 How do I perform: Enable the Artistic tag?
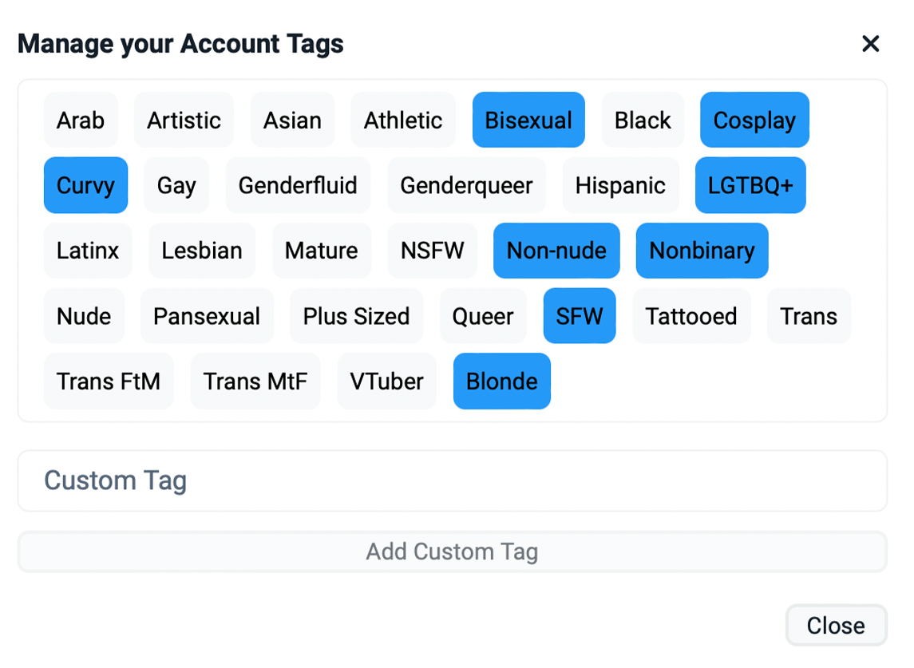tap(184, 121)
